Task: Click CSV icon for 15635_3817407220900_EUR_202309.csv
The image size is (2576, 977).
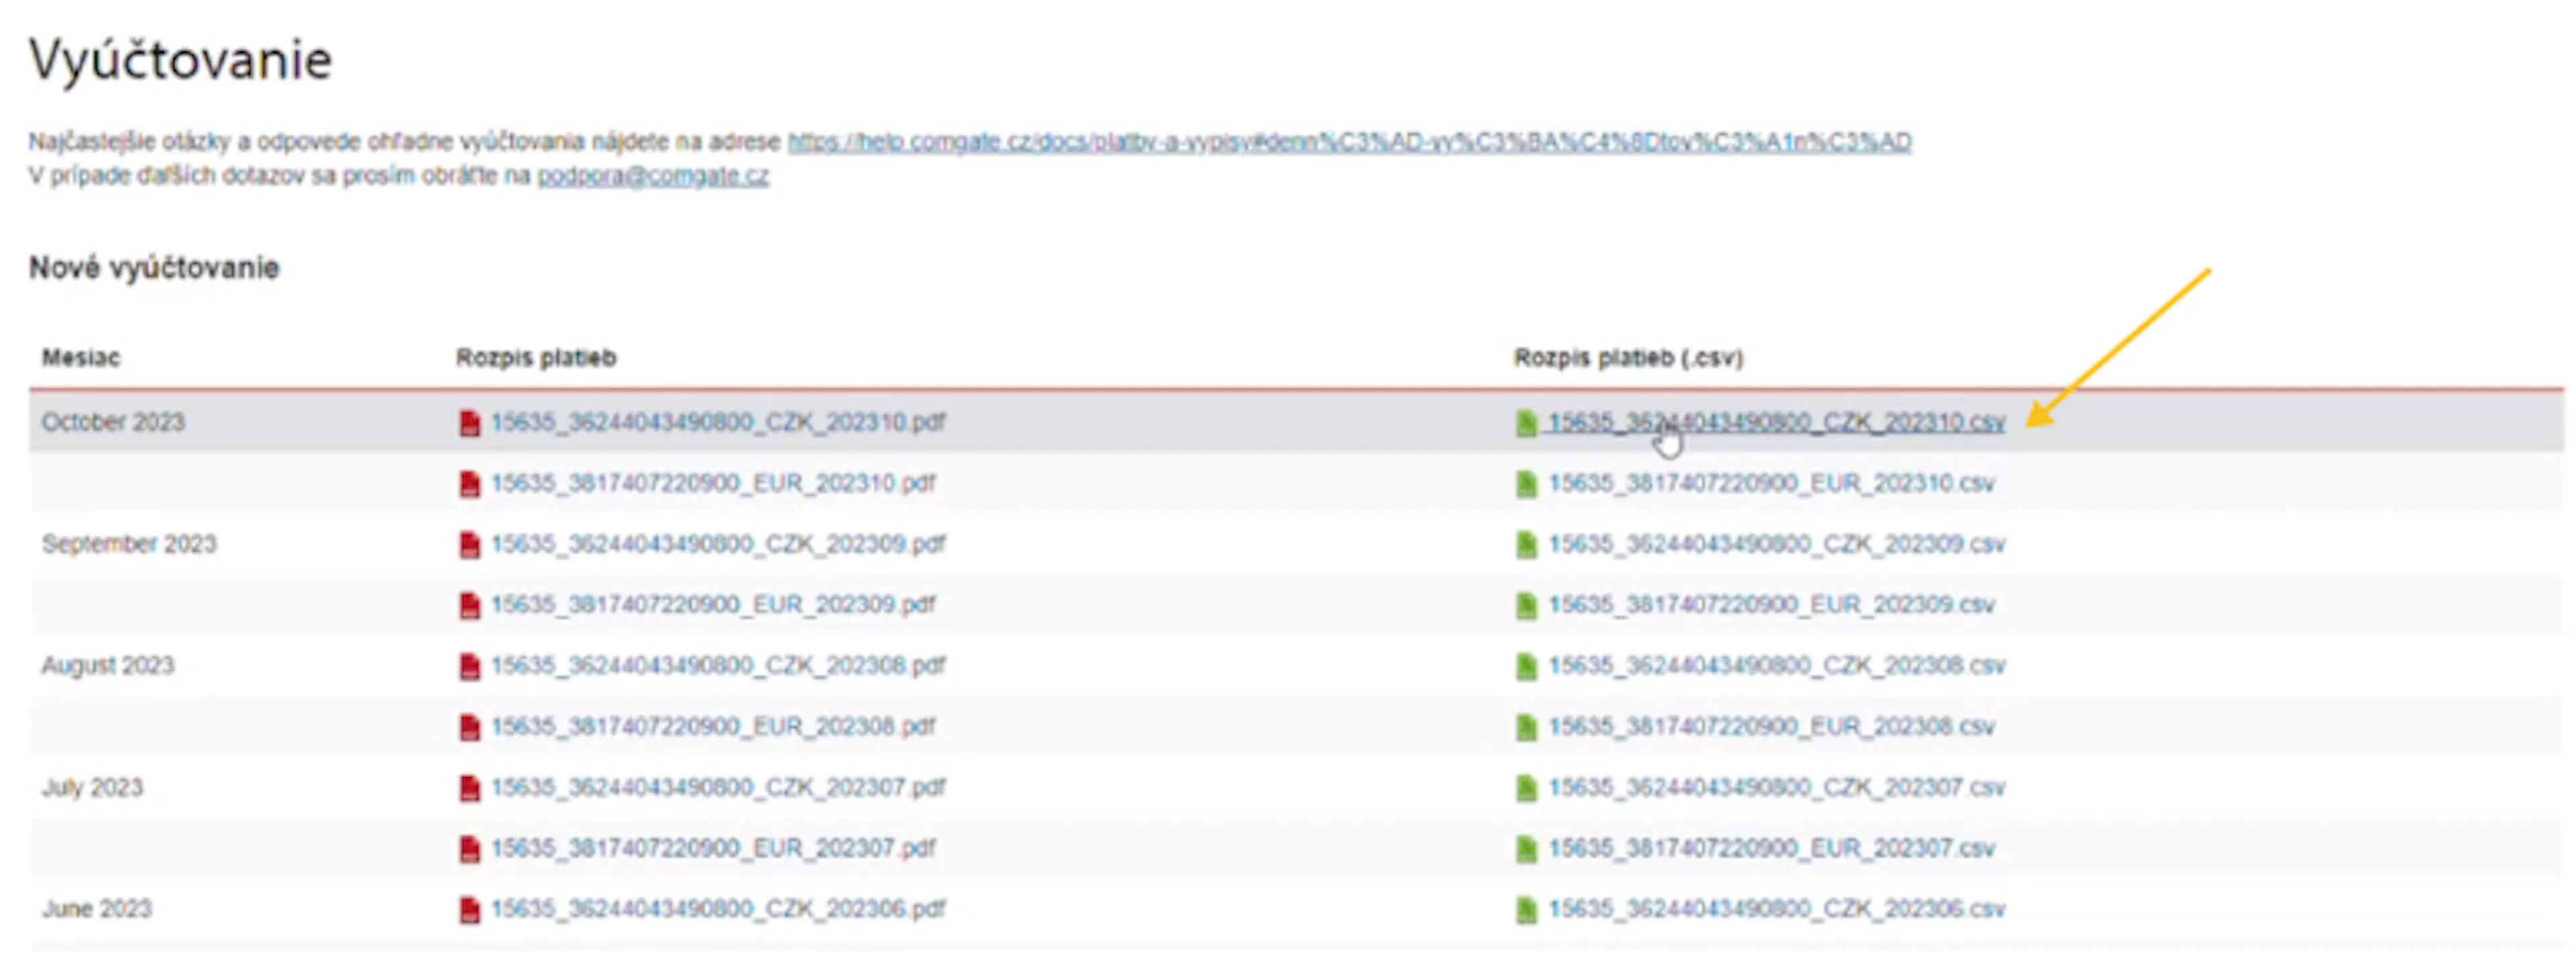Action: point(1526,606)
